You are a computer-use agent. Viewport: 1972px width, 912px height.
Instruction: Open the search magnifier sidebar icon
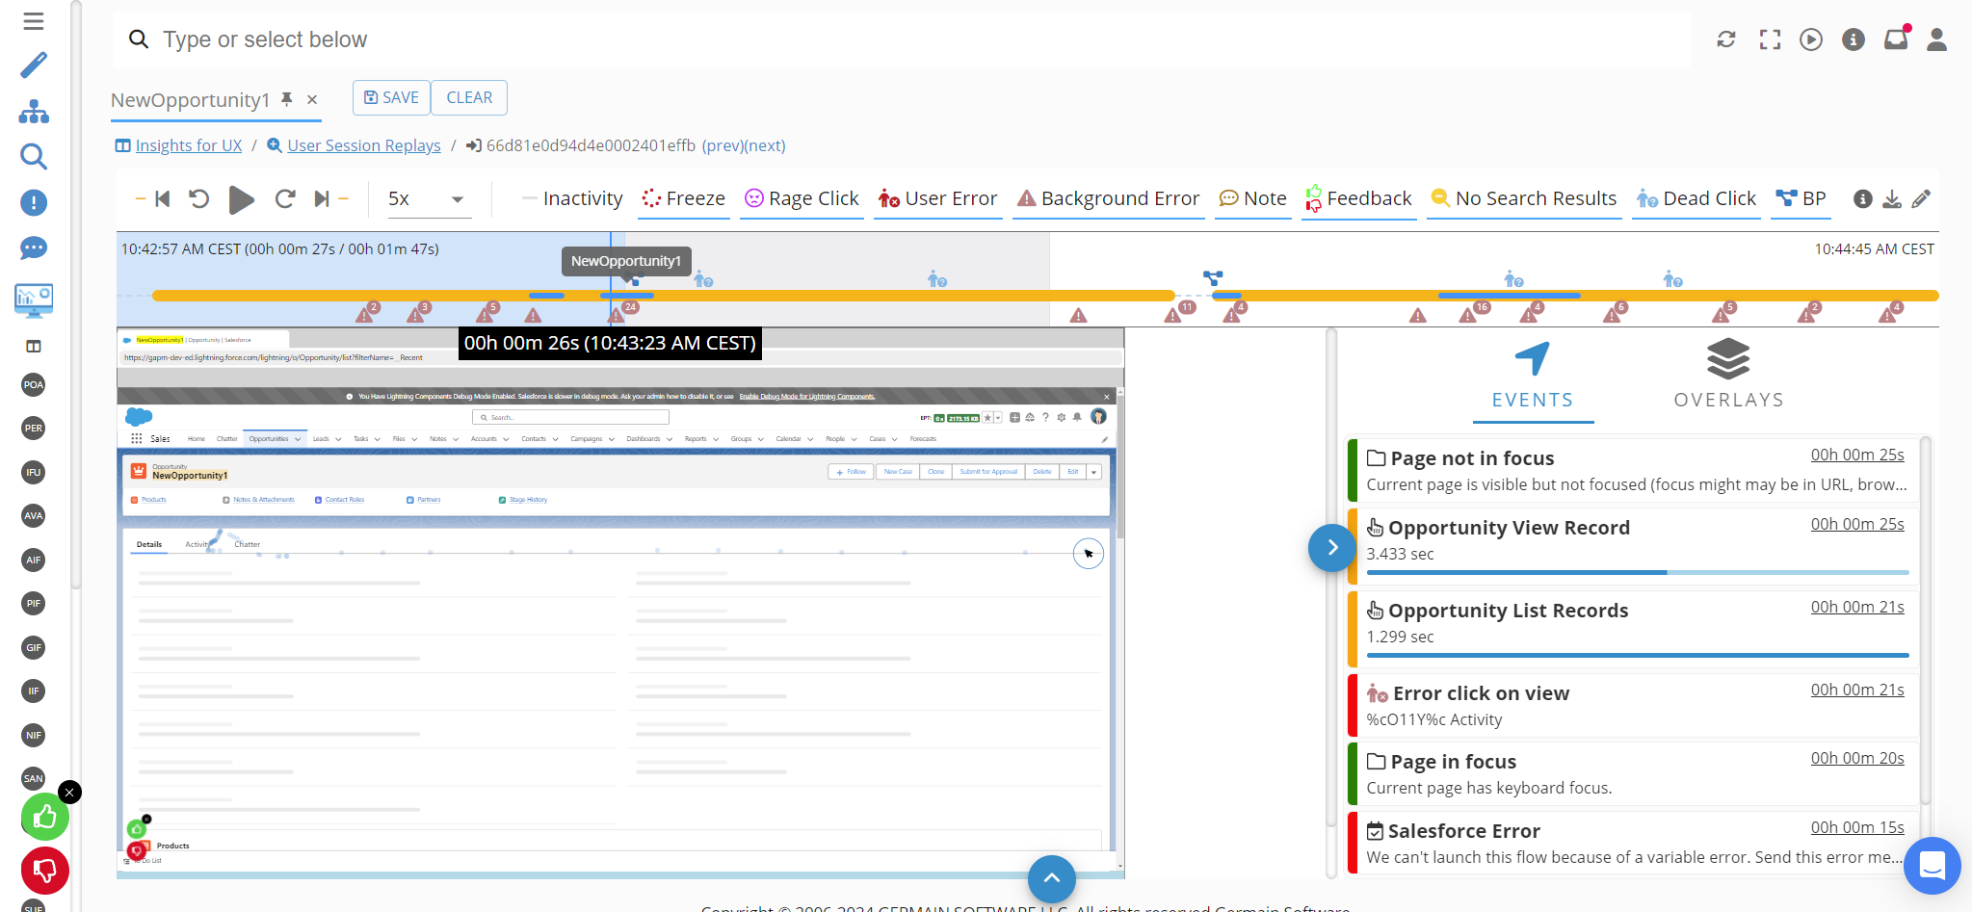tap(34, 156)
